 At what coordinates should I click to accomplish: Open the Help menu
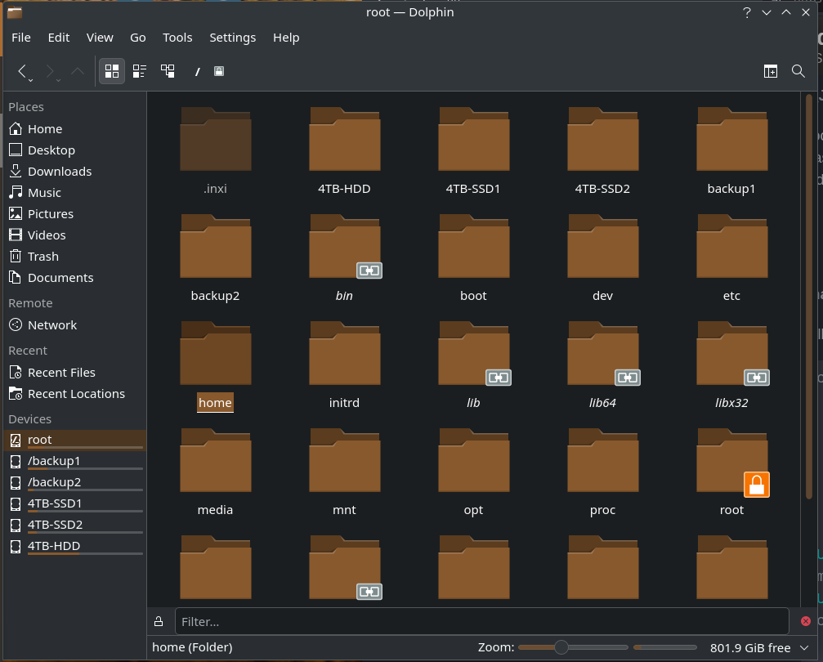pos(286,38)
